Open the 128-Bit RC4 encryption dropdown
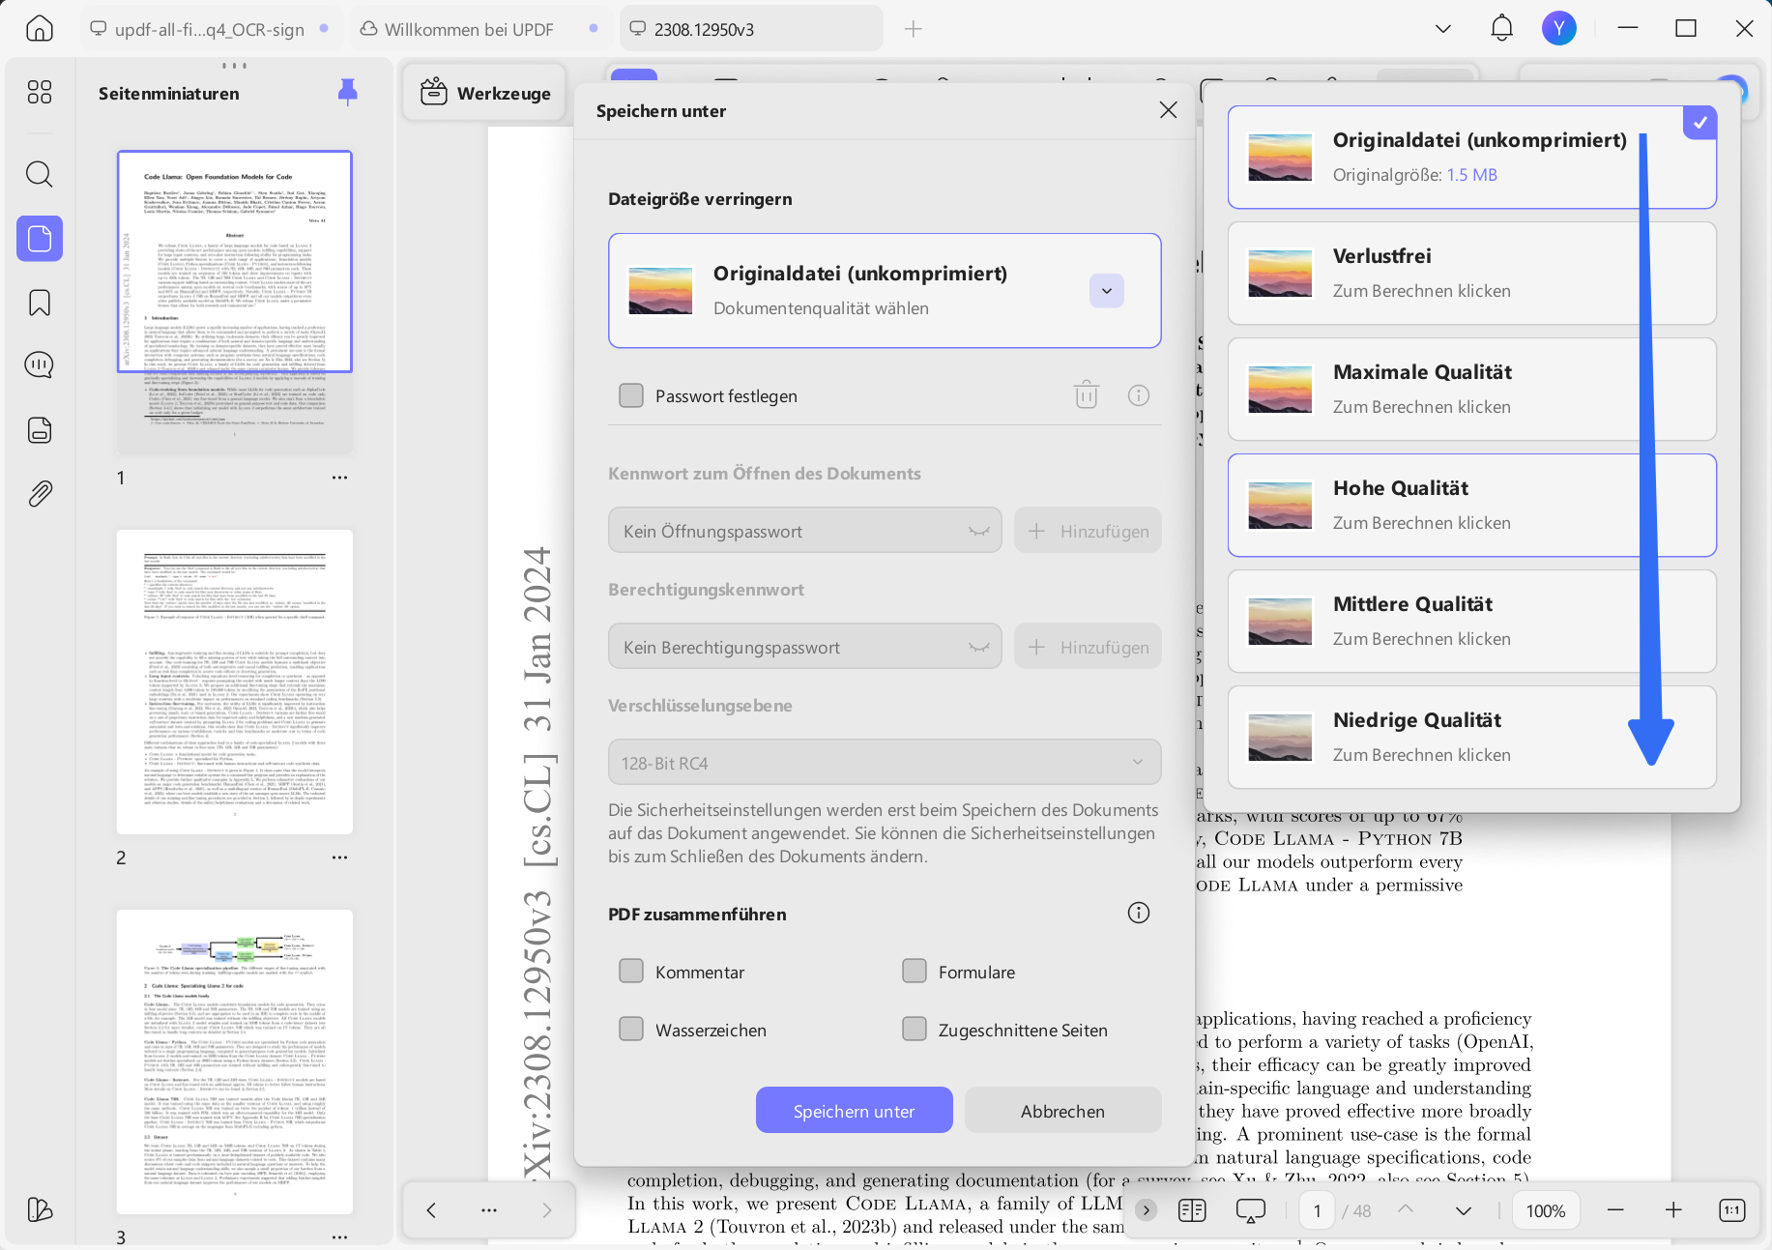This screenshot has height=1250, width=1772. point(885,763)
